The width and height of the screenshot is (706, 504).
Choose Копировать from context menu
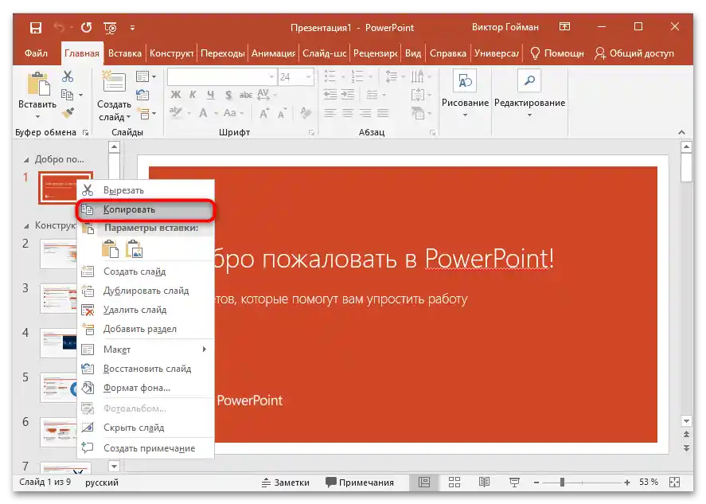coord(146,210)
